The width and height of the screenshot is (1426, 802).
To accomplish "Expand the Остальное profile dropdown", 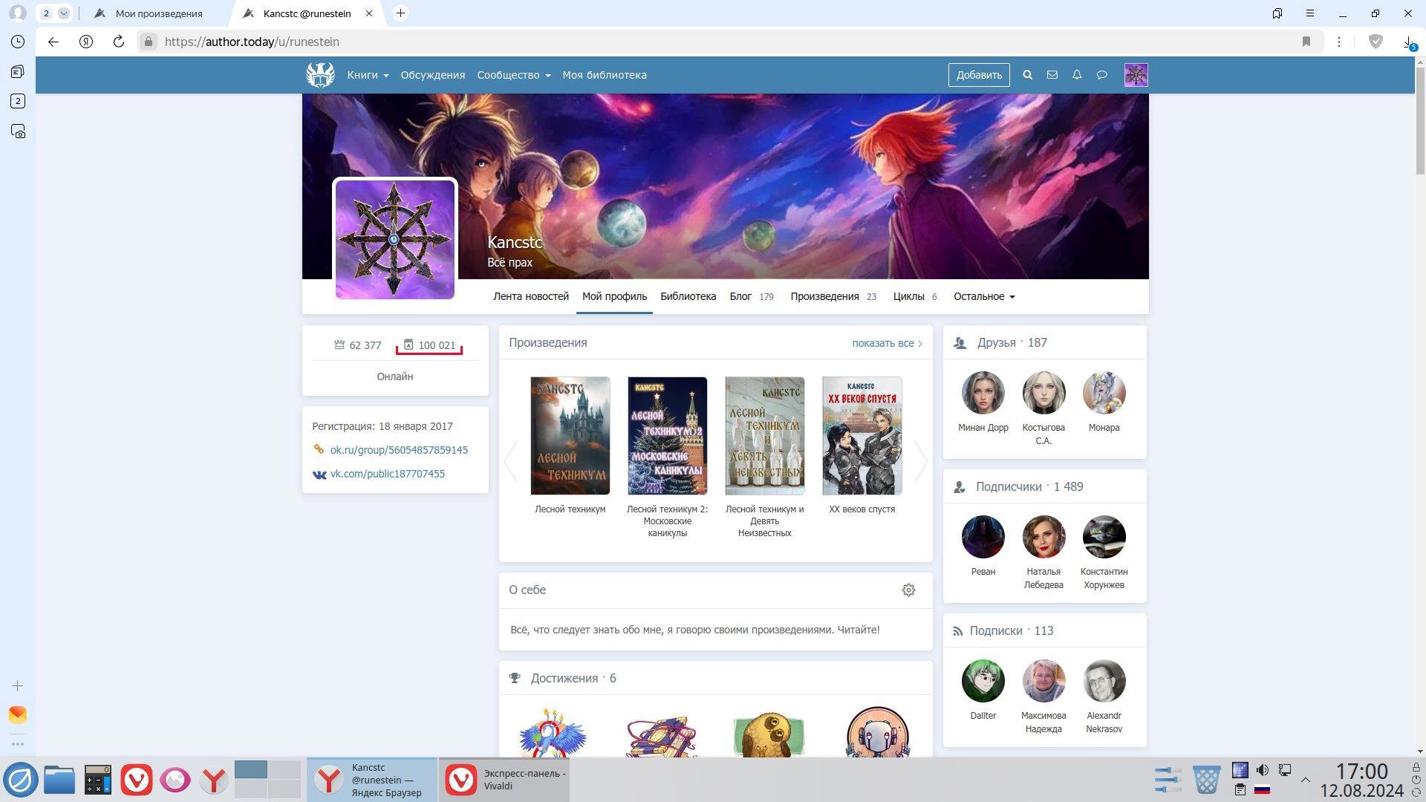I will (984, 296).
